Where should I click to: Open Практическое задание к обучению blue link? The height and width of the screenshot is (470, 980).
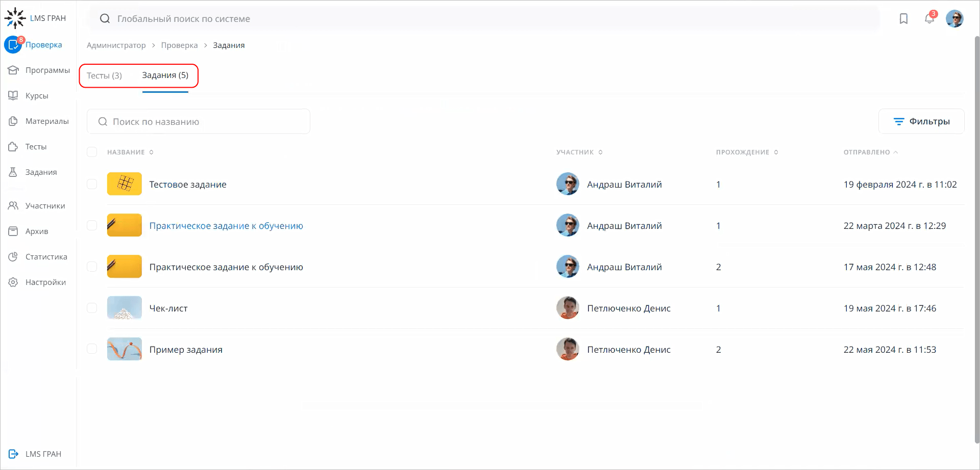226,226
